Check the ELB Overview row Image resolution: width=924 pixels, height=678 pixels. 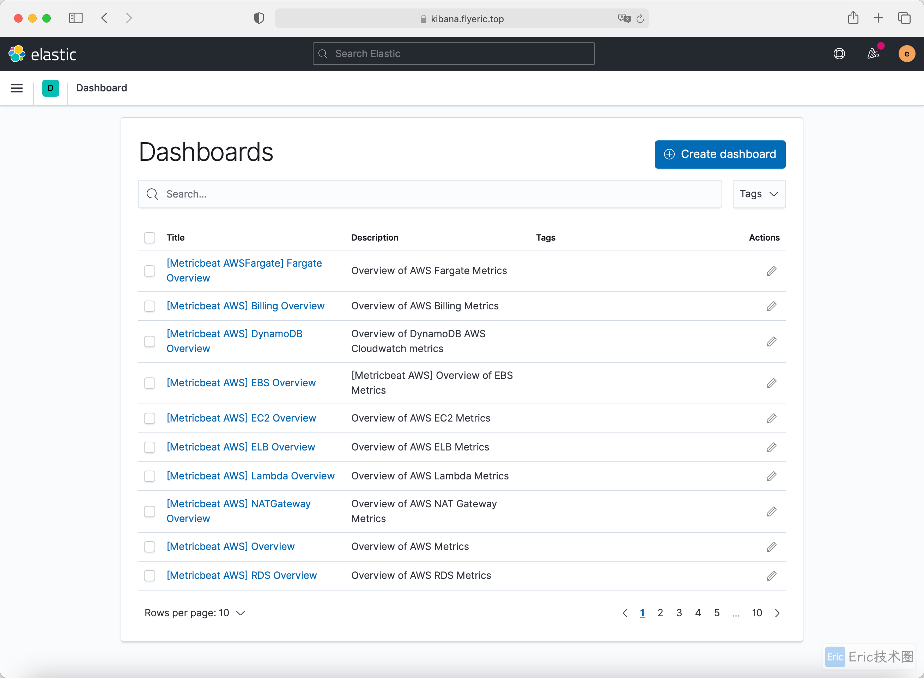click(x=149, y=447)
